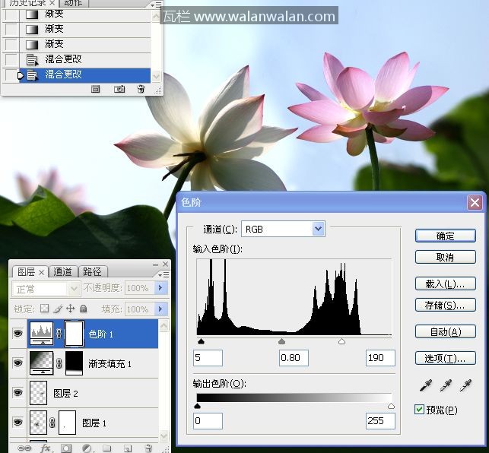Click the delete layer trash icon
489x453 pixels.
tap(148, 448)
